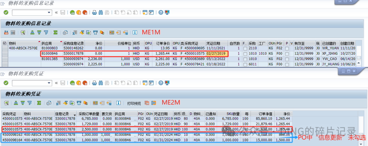The width and height of the screenshot is (368, 146).
Task: Click the red Cancel icon in 采购凭证 window
Action: [85, 83]
